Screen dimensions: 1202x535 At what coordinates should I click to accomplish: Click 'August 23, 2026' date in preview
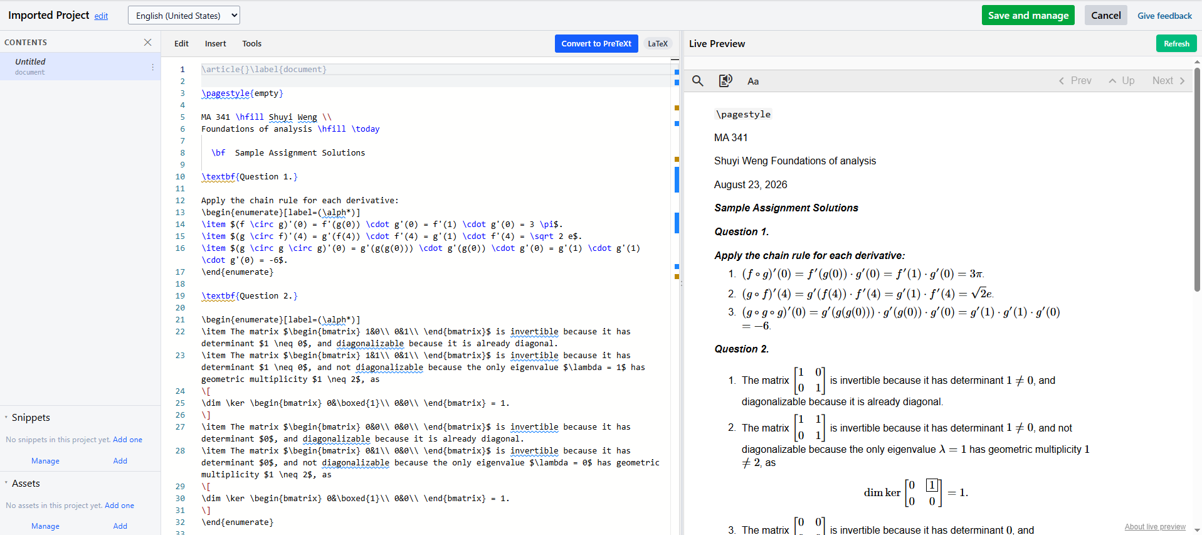point(751,185)
